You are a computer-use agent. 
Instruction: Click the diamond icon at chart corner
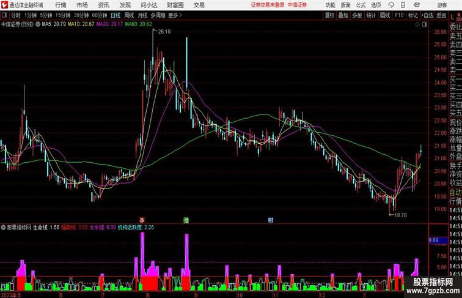pos(417,24)
